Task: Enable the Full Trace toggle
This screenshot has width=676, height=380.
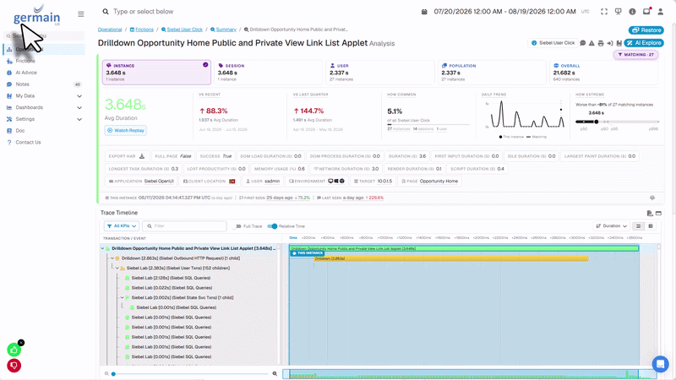Action: tap(237, 226)
